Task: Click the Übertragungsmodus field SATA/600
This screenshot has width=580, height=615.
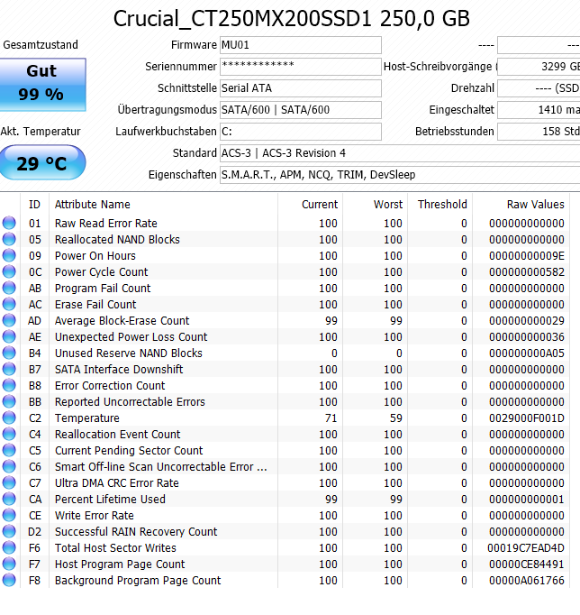Action: click(x=301, y=110)
